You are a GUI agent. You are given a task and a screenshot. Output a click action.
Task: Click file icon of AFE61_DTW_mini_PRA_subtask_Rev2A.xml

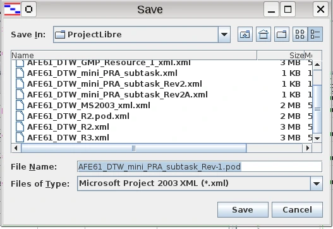[20, 94]
